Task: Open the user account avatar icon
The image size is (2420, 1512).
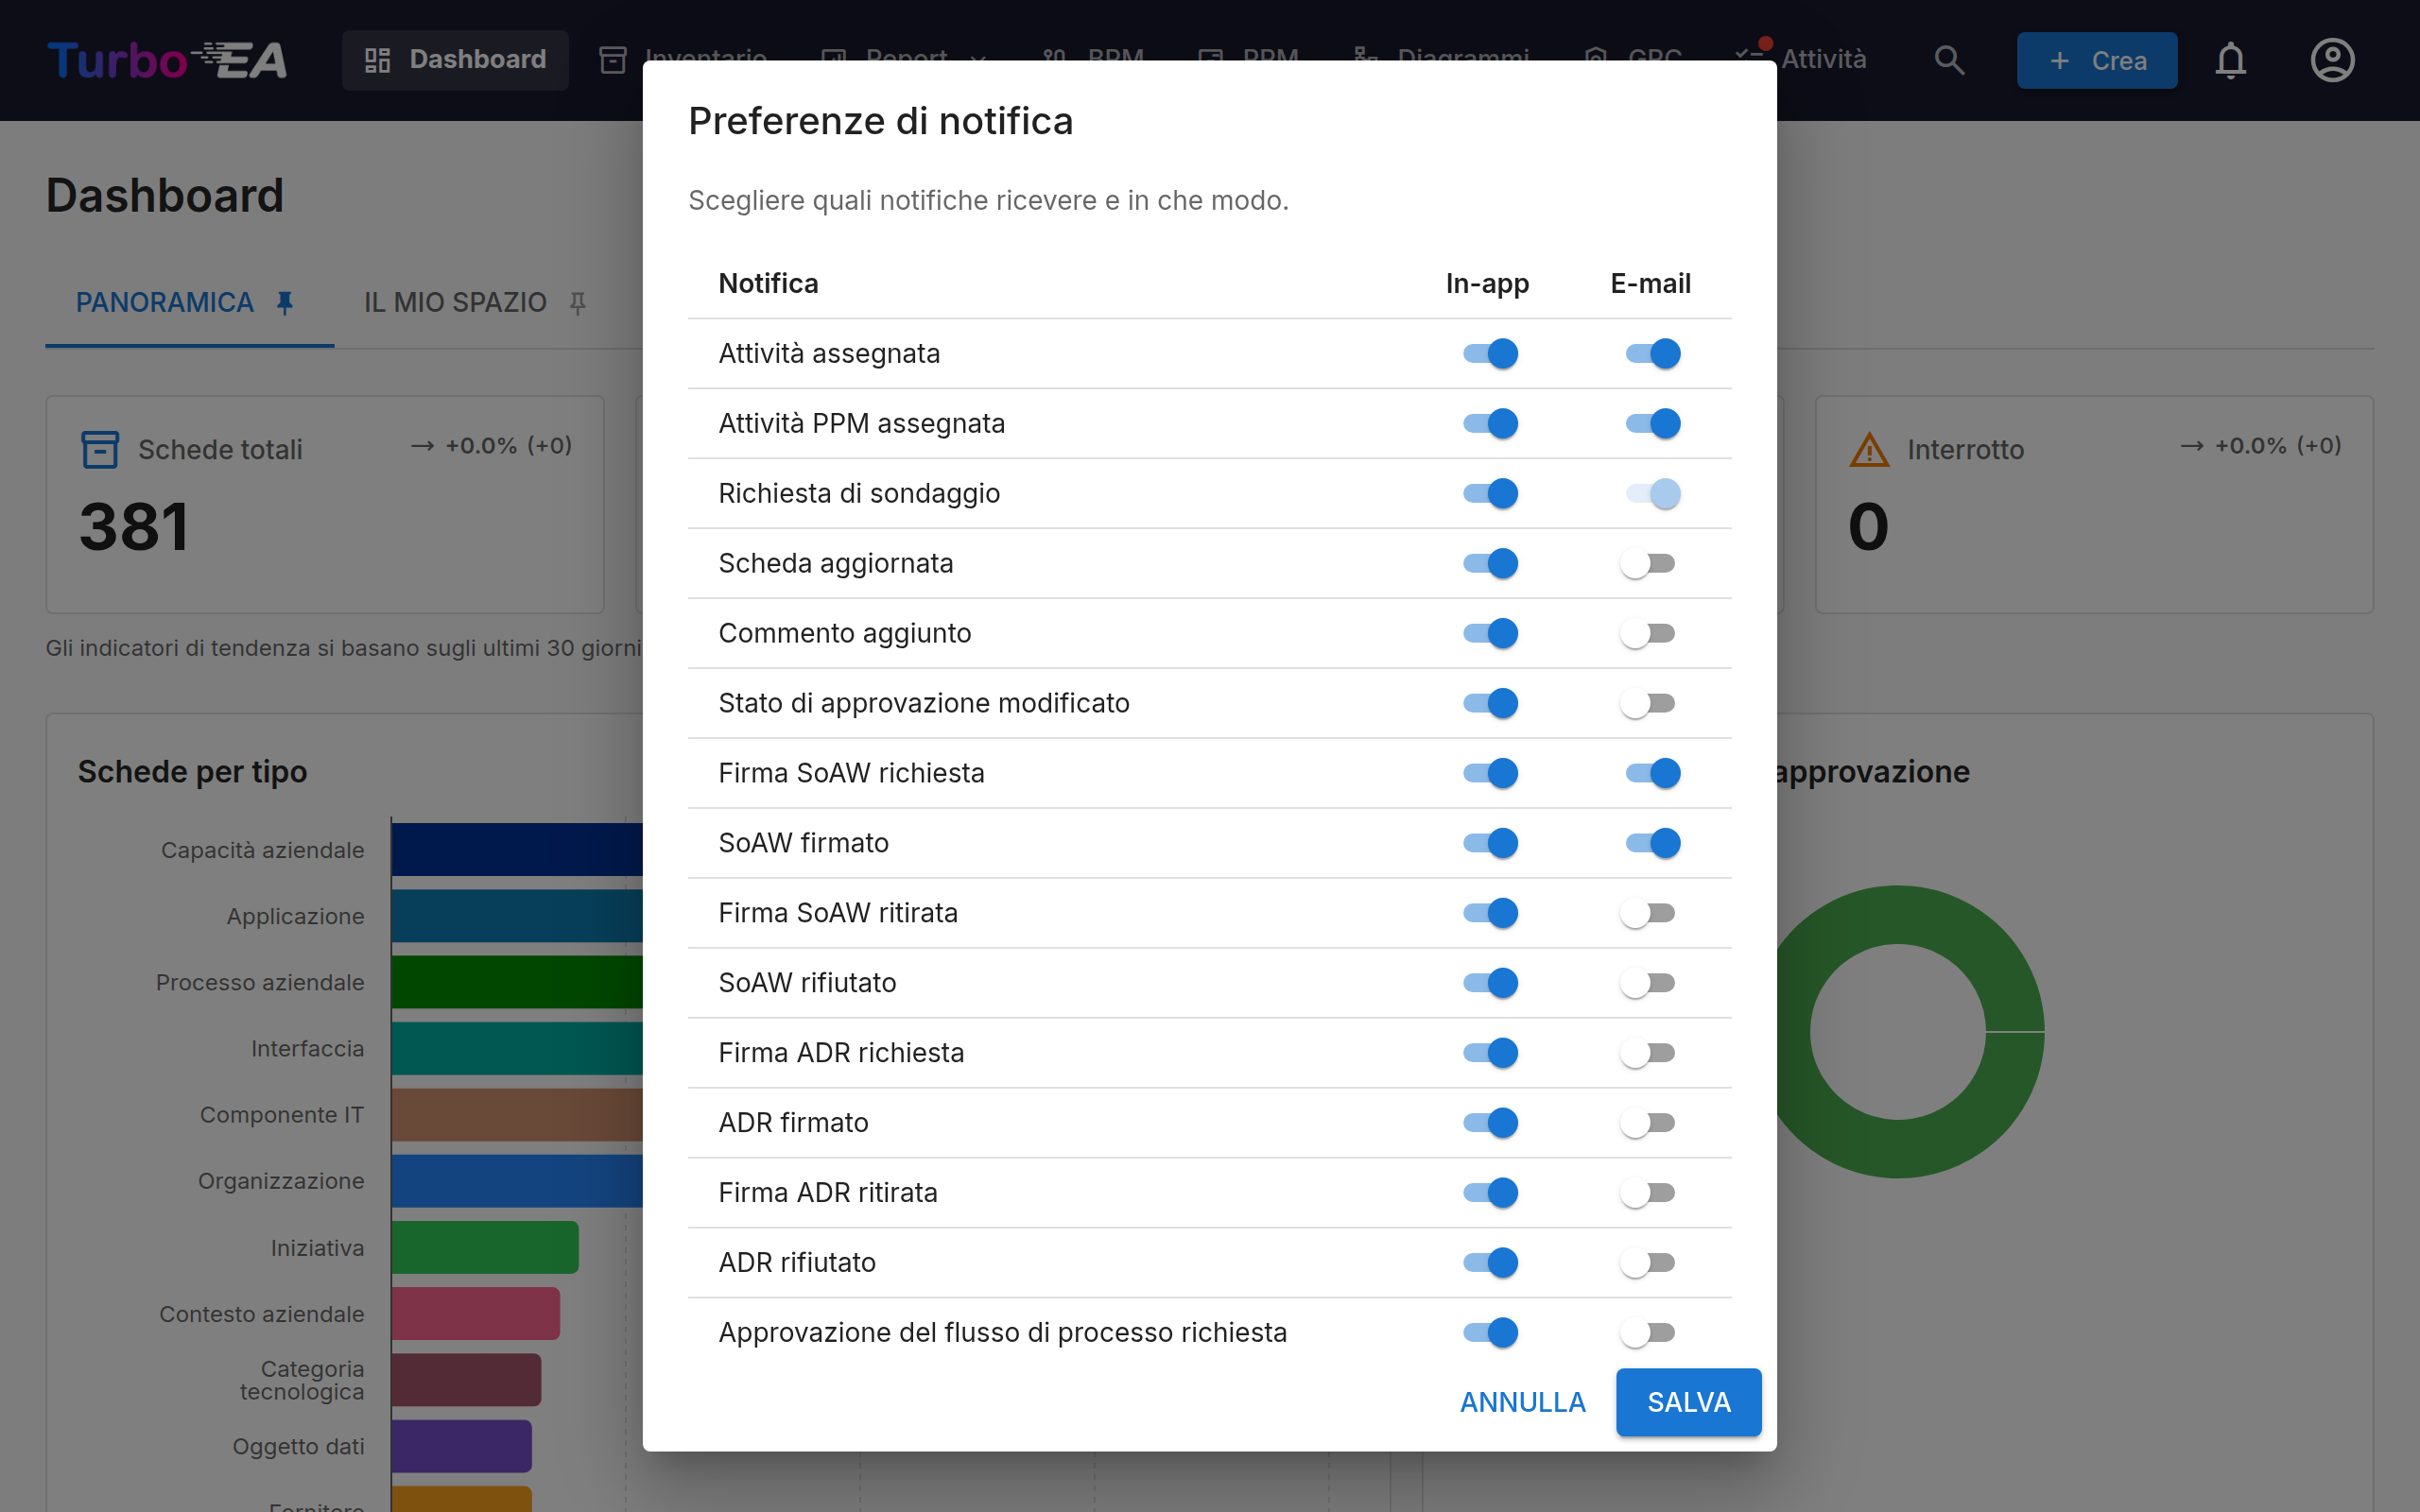Action: click(2332, 60)
